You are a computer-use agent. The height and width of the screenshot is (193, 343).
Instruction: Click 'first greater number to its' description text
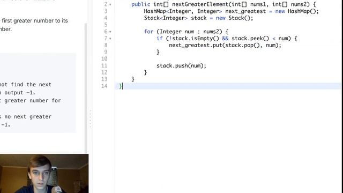pos(35,21)
